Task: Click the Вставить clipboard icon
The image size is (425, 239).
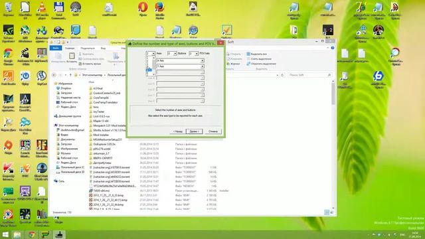Action: coord(72,58)
